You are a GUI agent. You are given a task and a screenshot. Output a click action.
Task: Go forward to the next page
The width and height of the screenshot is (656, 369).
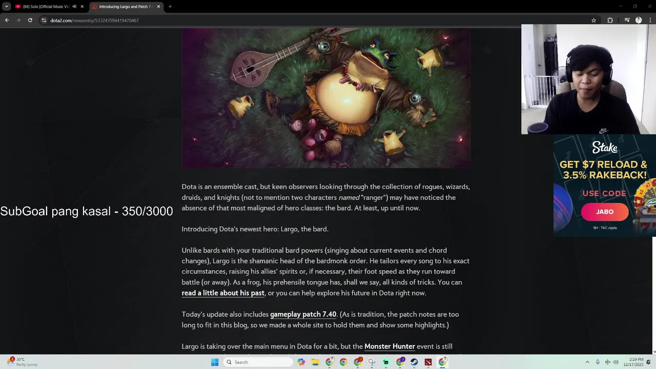tap(18, 20)
